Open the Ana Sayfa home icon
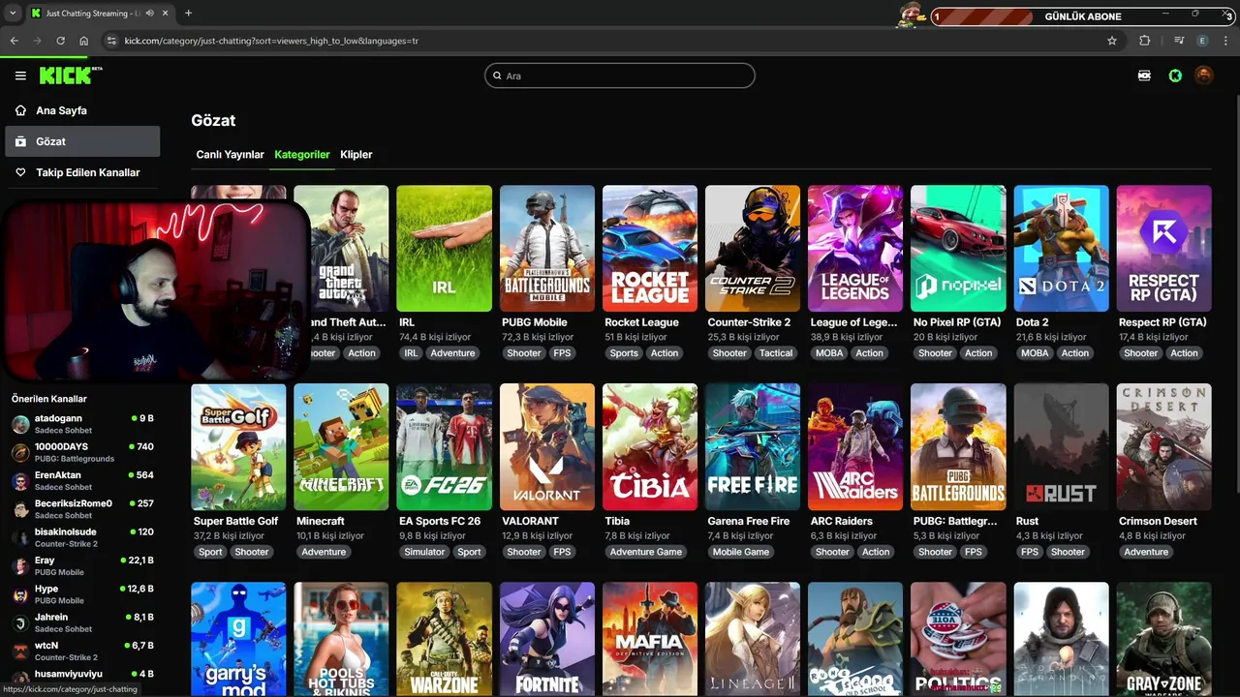The height and width of the screenshot is (697, 1240). 20,110
